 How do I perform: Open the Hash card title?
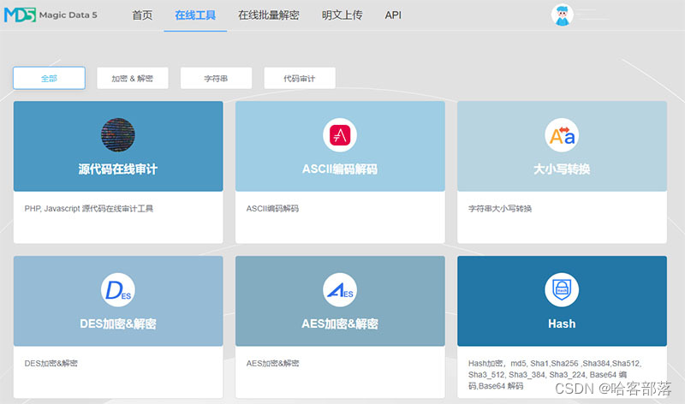click(x=562, y=324)
